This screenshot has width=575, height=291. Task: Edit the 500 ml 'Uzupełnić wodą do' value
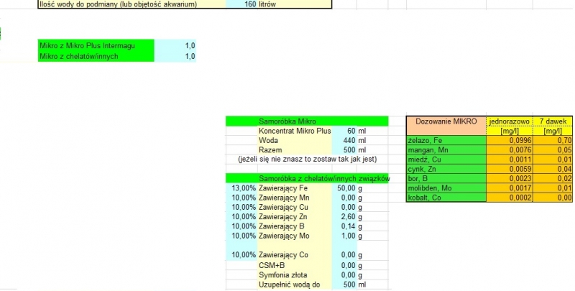pos(344,285)
